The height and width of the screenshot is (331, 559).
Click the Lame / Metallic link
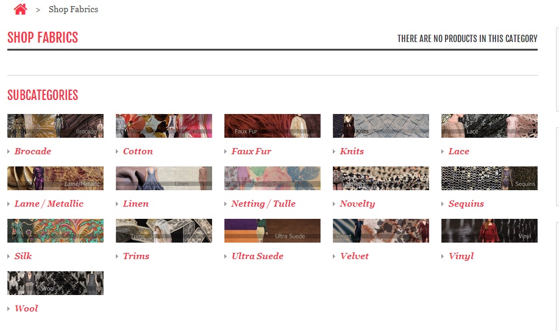[49, 204]
